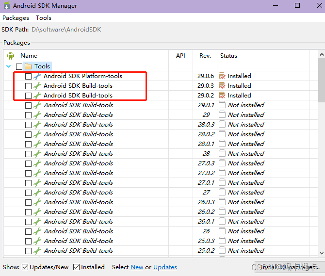Screen dimensions: 325x276
Task: Click Installed status icon for Platform-tools 29.0.6
Action: 222,76
